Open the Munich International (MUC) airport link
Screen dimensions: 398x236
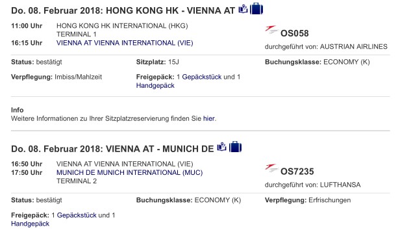coord(129,172)
